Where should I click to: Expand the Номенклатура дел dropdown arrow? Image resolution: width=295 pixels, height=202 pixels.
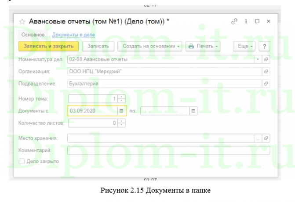[x=258, y=59]
